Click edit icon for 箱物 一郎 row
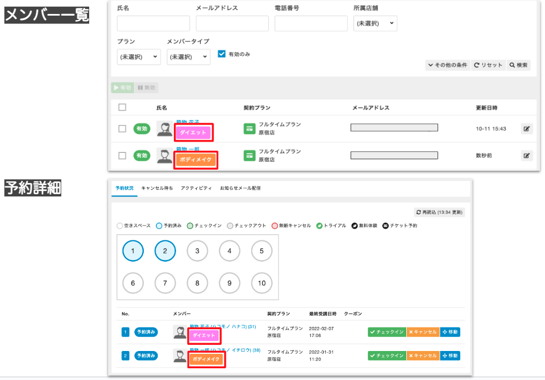The image size is (545, 380). 527,156
